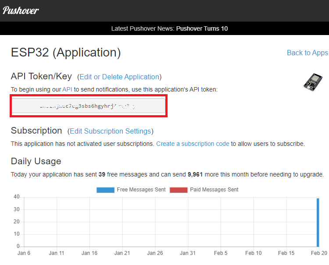Go Back to Apps
This screenshot has width=329, height=265.
click(x=308, y=53)
